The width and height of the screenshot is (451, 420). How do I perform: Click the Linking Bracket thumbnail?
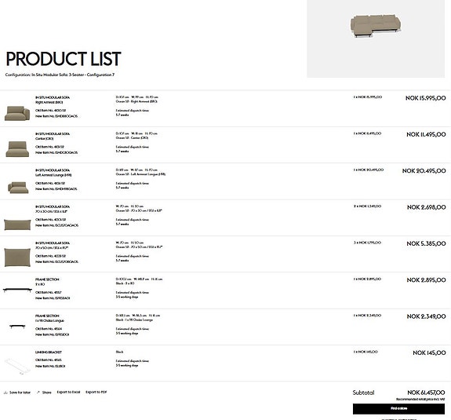point(16,366)
